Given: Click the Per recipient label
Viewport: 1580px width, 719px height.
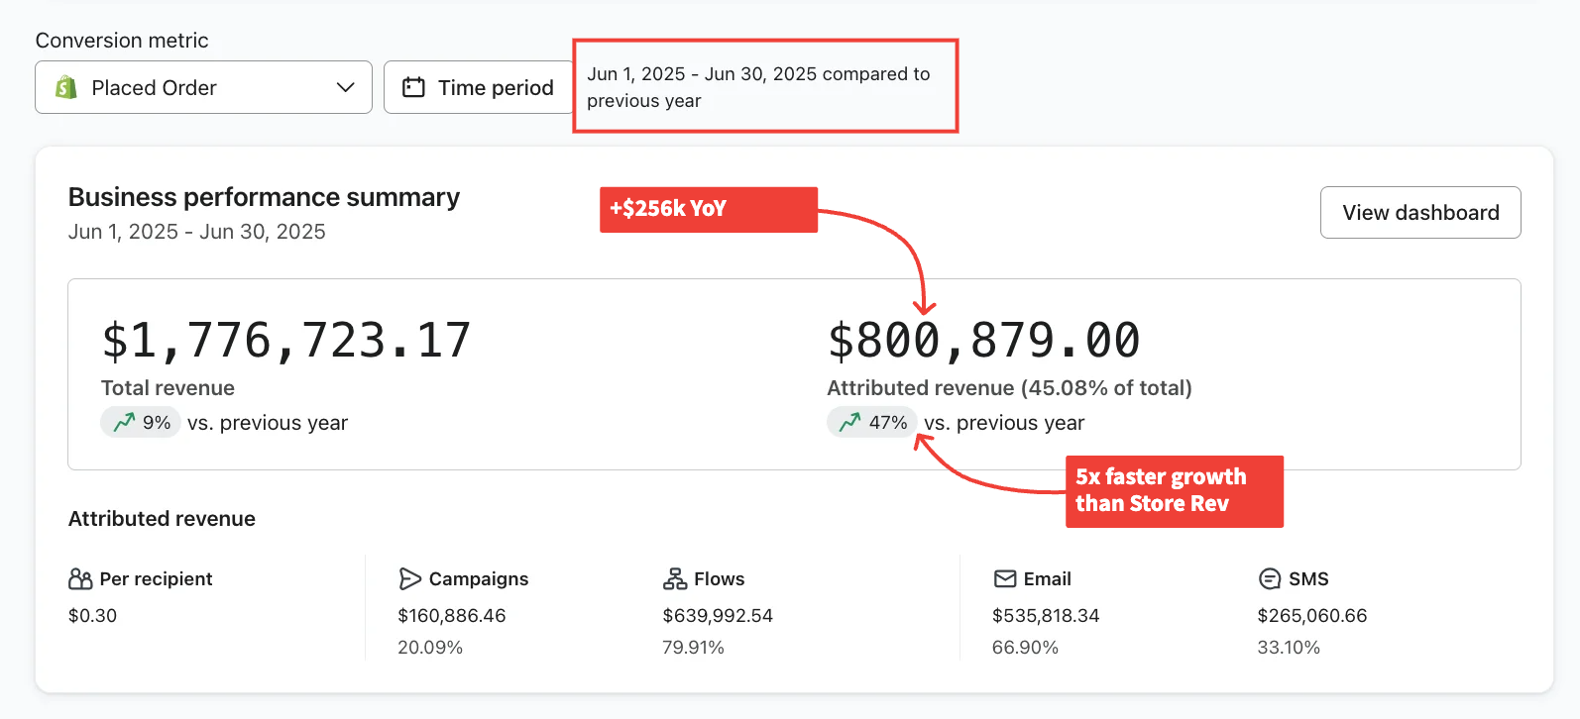Looking at the screenshot, I should click(156, 578).
